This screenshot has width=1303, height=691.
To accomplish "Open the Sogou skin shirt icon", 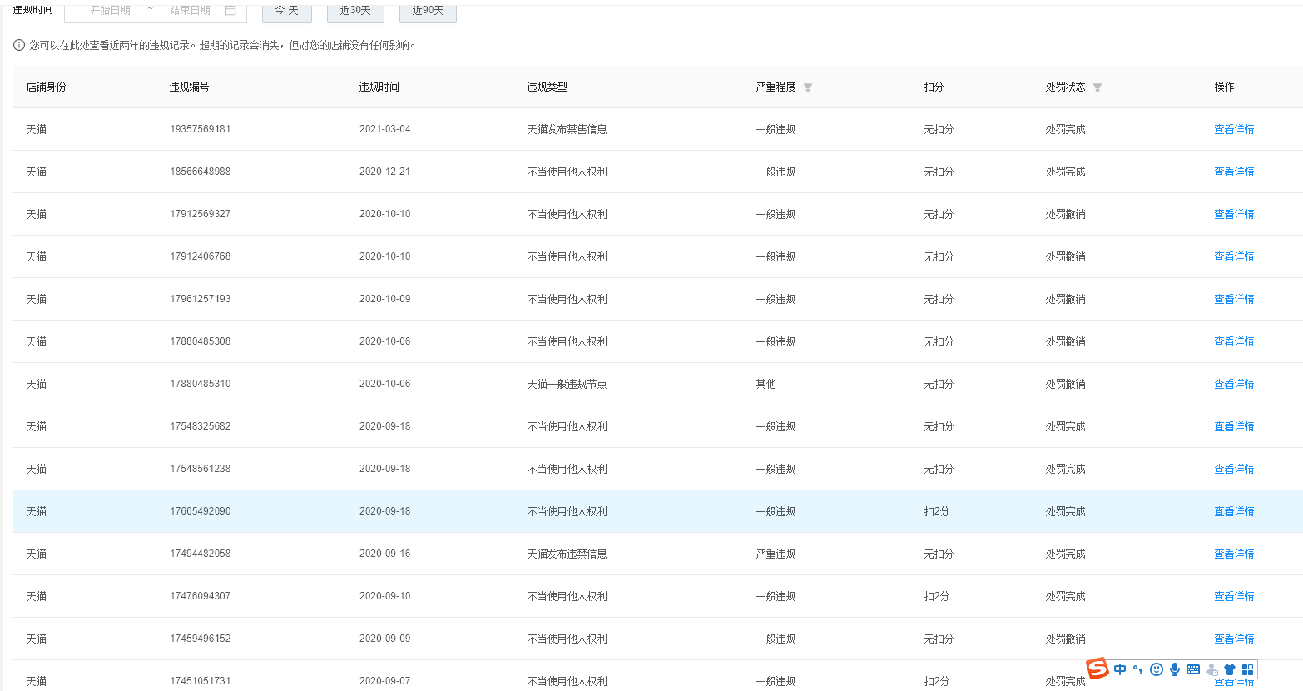I will [x=1230, y=669].
